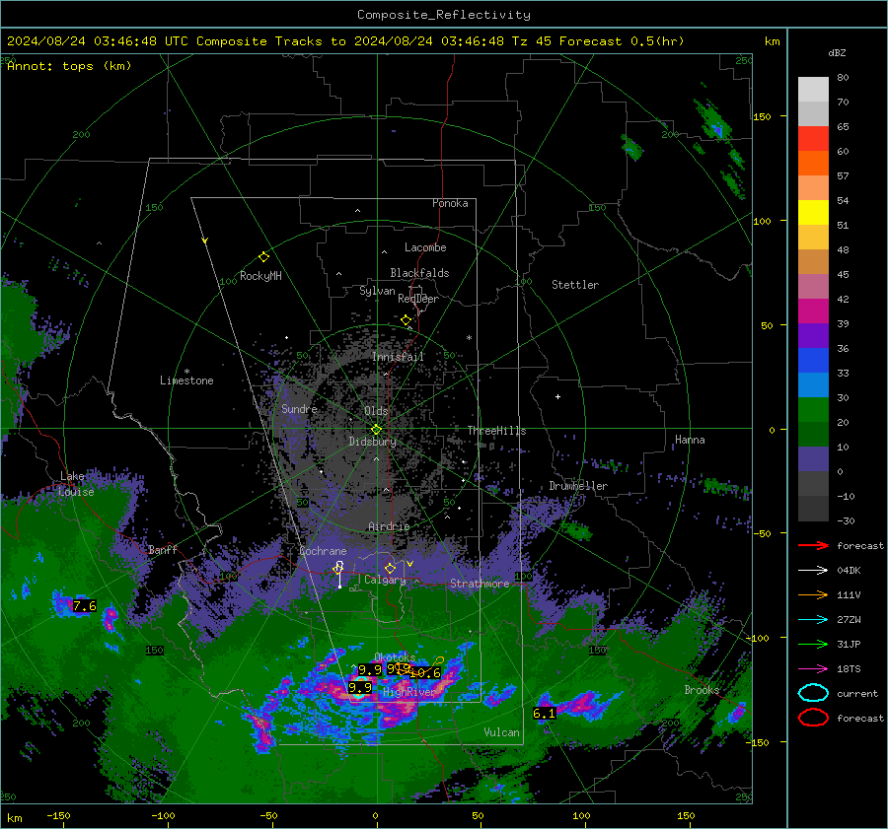This screenshot has width=888, height=829.
Task: Click the Composite_Reflectivity title
Action: click(444, 15)
